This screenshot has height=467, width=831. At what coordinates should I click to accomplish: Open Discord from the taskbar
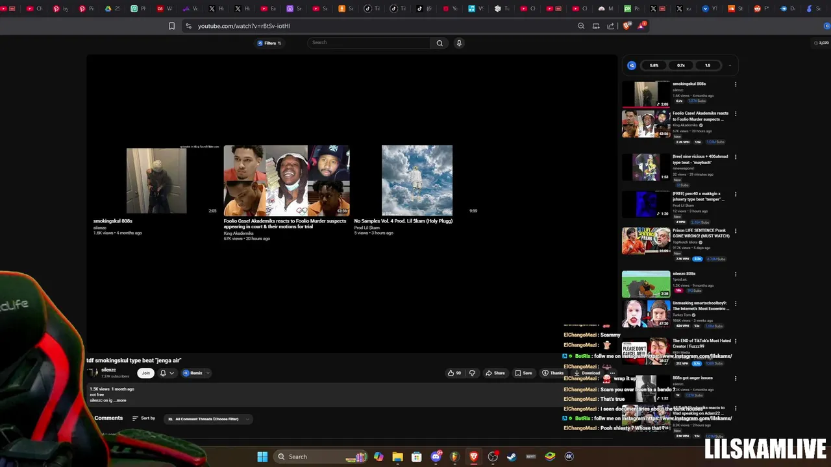(436, 457)
